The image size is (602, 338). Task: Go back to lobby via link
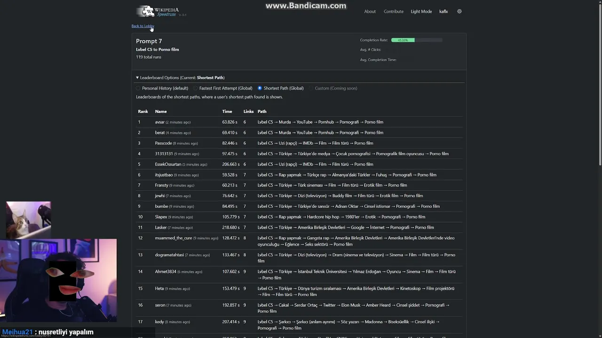tap(143, 26)
